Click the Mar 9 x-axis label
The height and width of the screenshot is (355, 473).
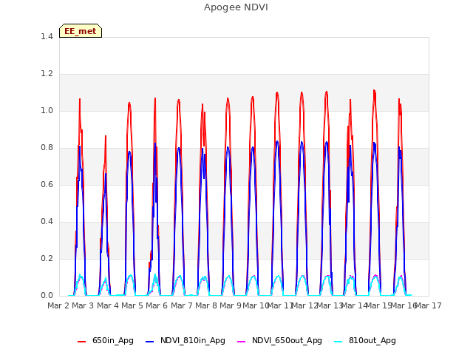coord(231,305)
